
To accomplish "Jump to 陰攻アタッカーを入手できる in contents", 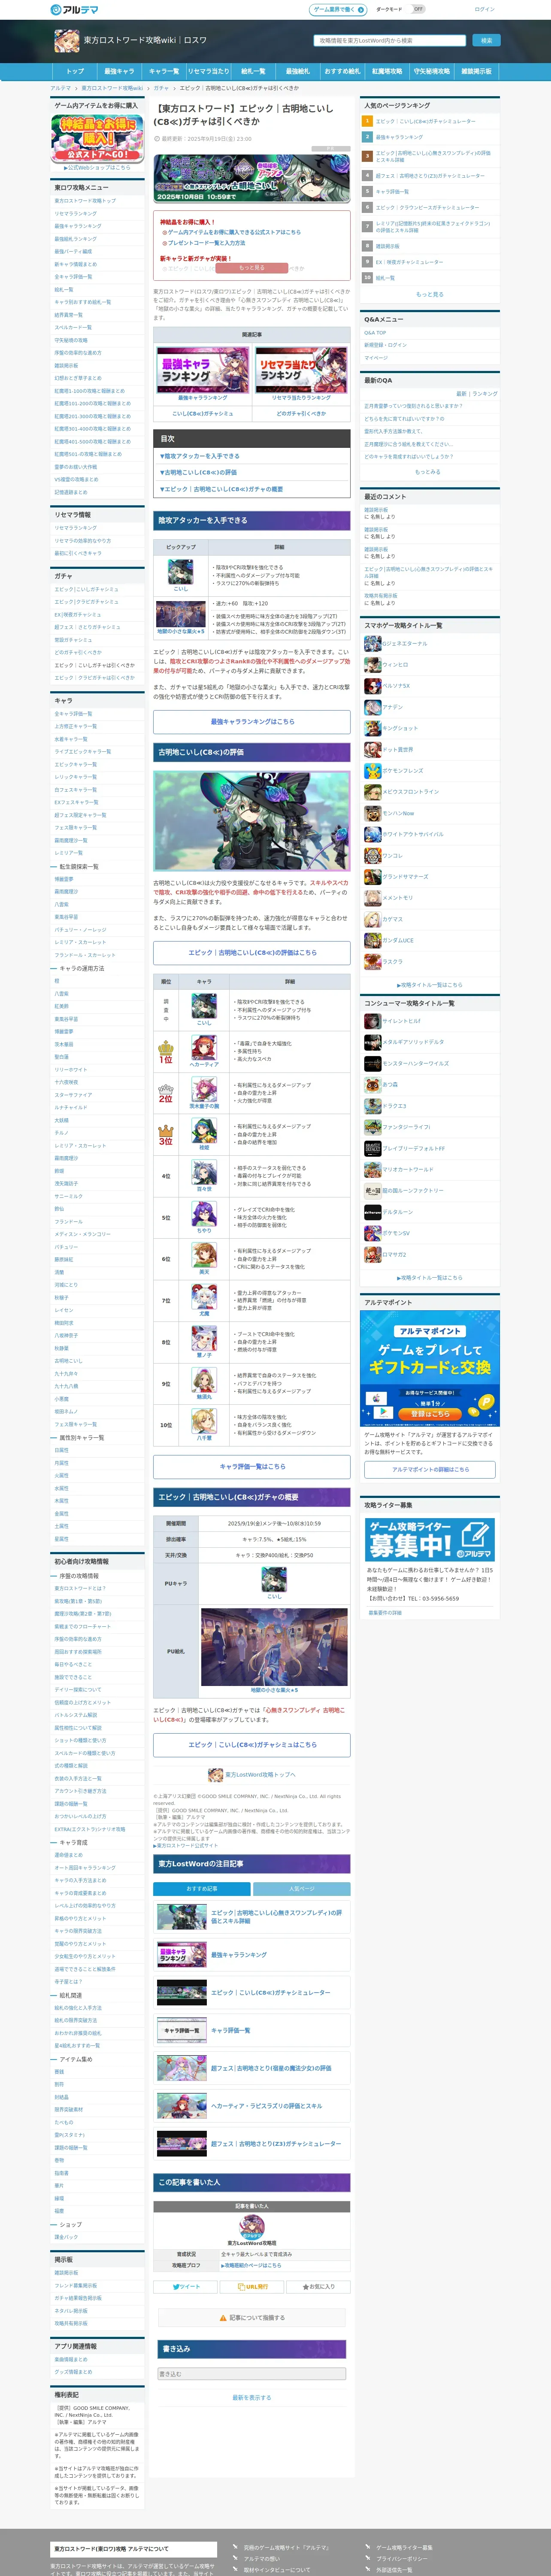I will pos(201,456).
